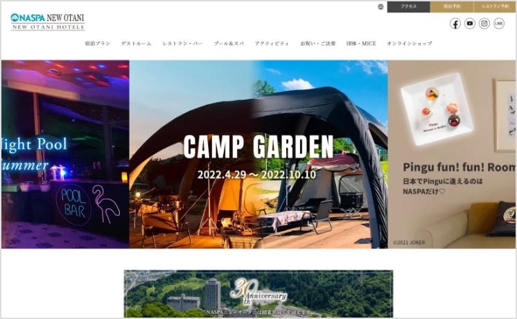This screenshot has width=517, height=319.
Task: Open the Instagram profile icon
Action: point(484,24)
